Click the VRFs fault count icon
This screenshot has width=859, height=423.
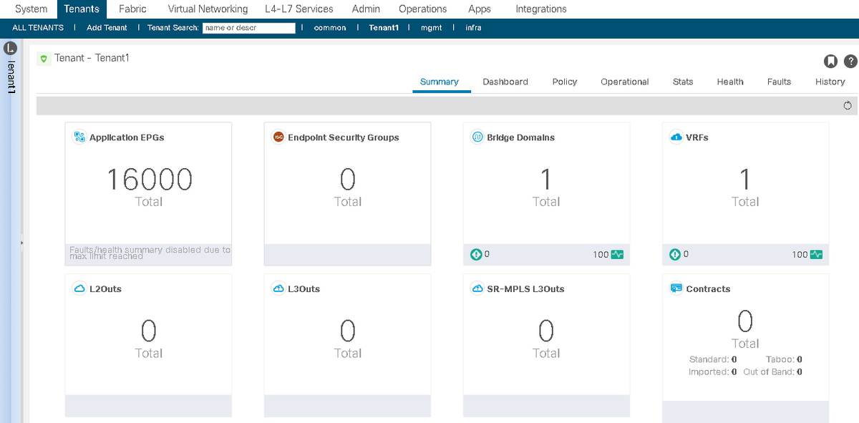[674, 254]
